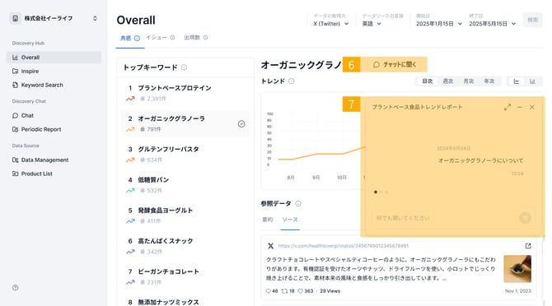Click the like heart icon showing 363

pos(300,291)
